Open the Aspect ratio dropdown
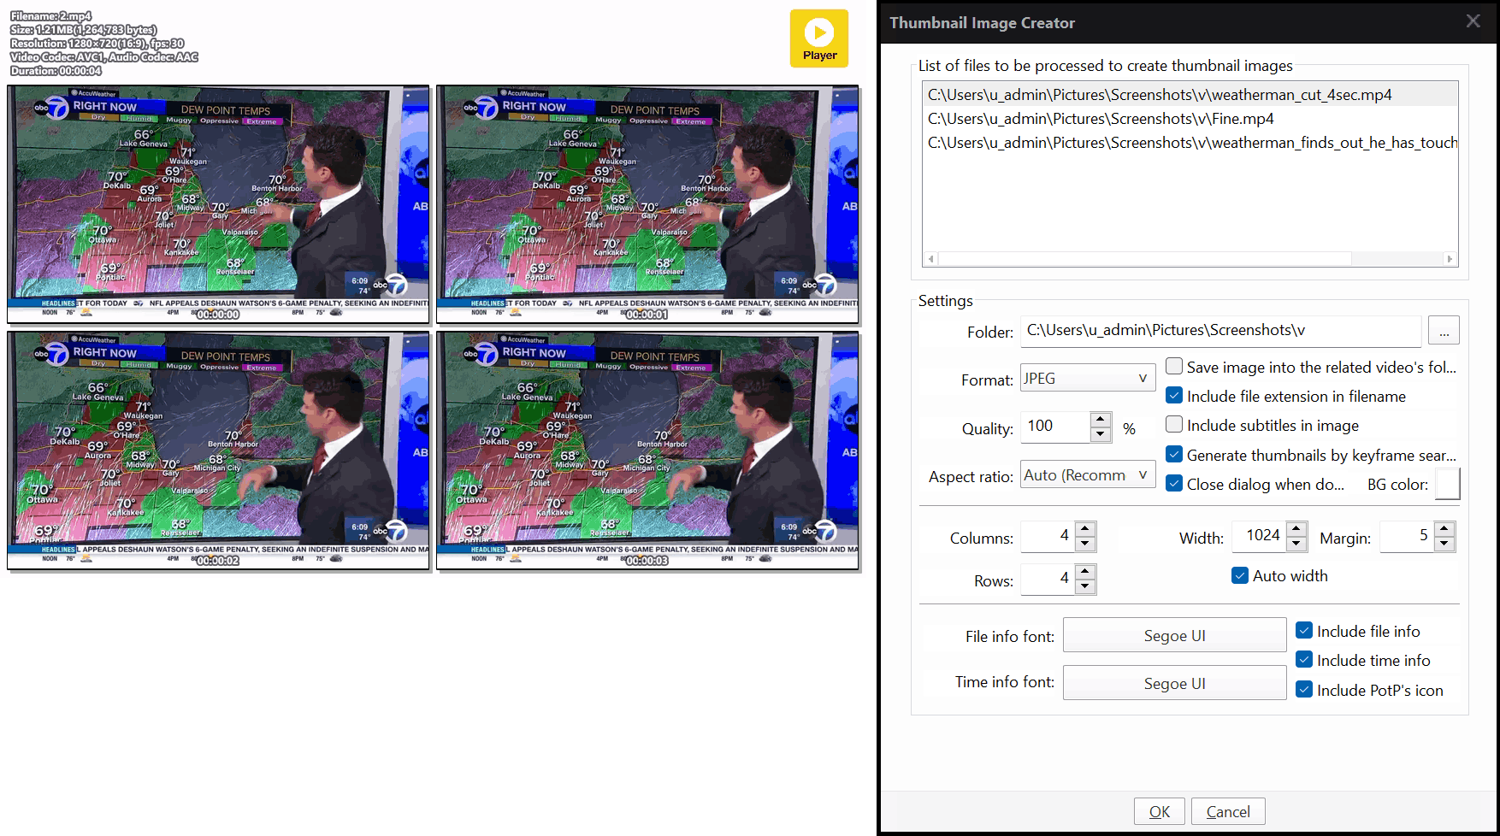The height and width of the screenshot is (836, 1500). click(x=1088, y=475)
